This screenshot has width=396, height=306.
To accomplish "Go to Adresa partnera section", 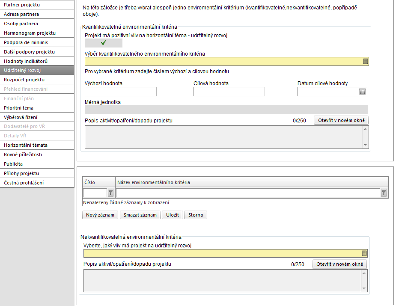I will [x=37, y=14].
